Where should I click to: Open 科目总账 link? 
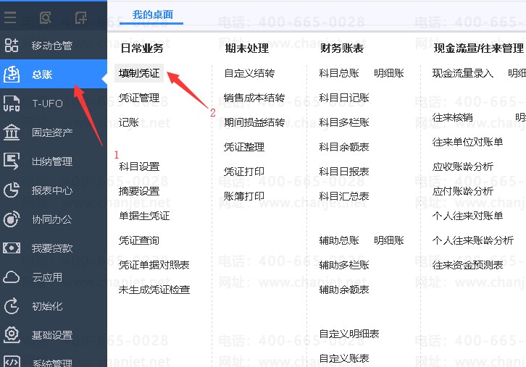tap(339, 73)
